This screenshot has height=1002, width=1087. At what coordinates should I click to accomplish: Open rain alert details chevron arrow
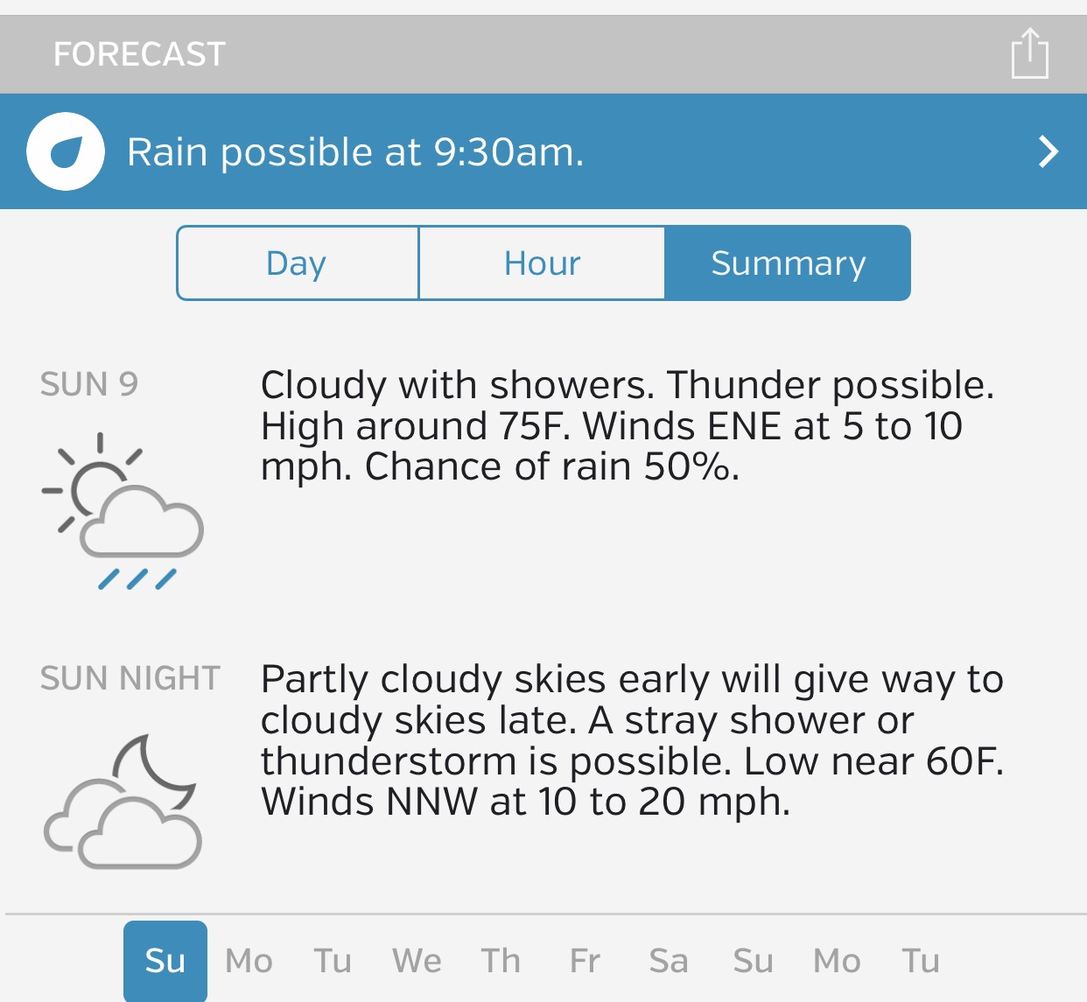point(1048,151)
